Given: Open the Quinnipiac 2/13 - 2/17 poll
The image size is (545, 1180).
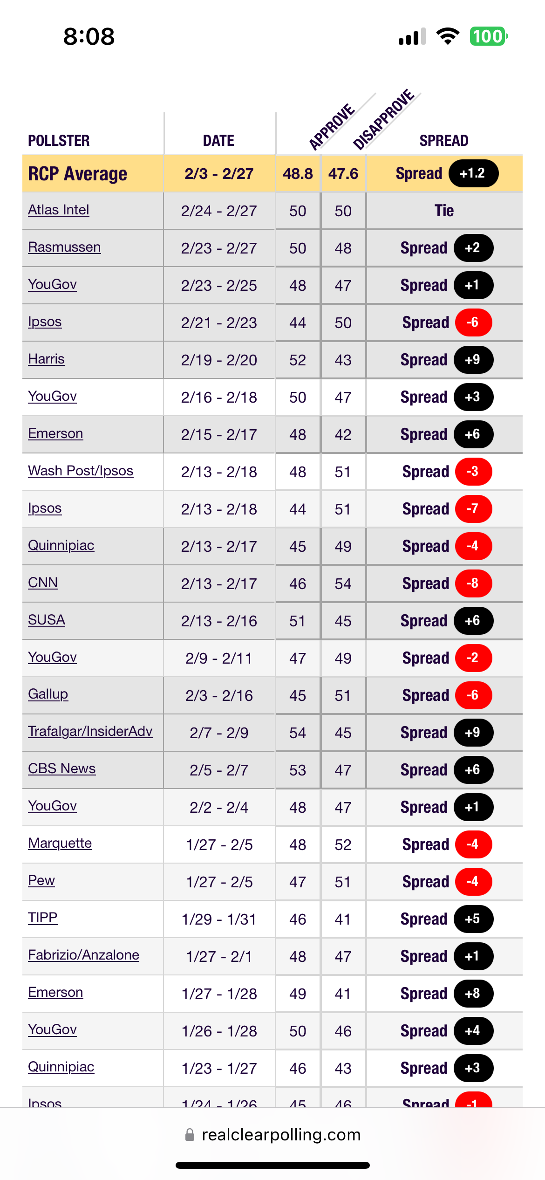Looking at the screenshot, I should [61, 545].
